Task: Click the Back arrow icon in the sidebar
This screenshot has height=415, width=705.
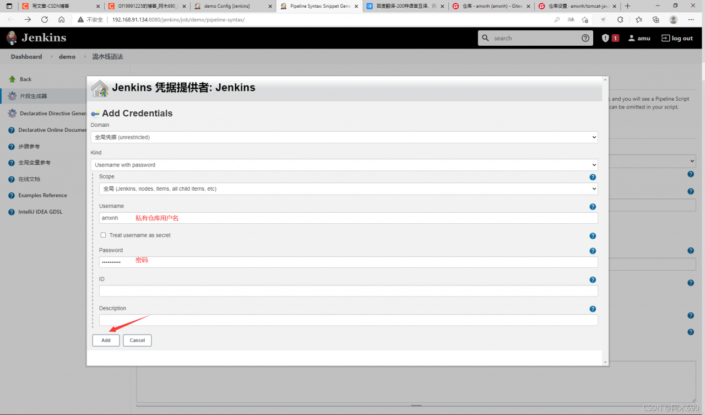Action: (12, 79)
